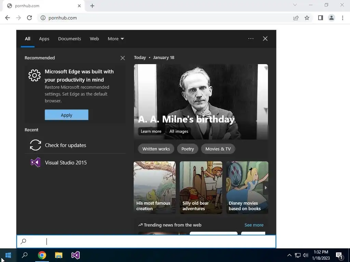Bookmark this tab with the star icon

(x=307, y=18)
